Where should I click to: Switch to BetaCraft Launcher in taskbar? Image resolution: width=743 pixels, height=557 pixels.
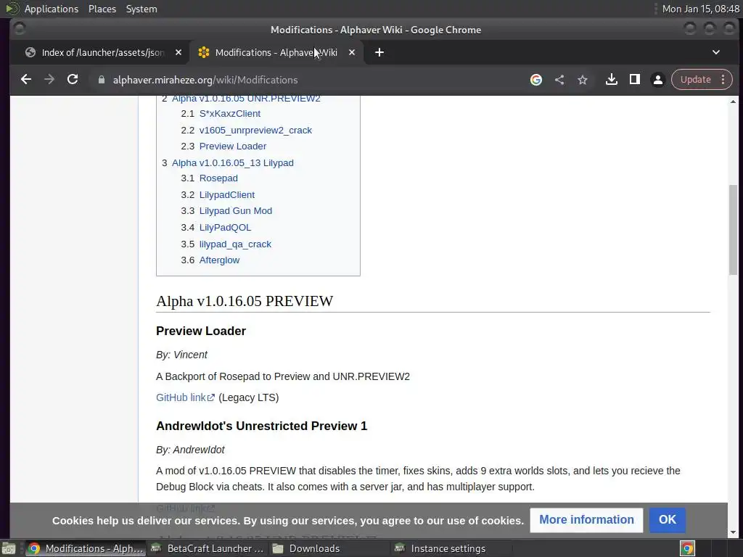(x=208, y=548)
